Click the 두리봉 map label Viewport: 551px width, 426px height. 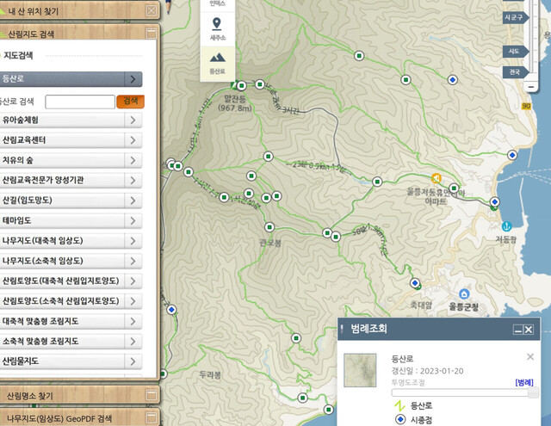click(210, 374)
